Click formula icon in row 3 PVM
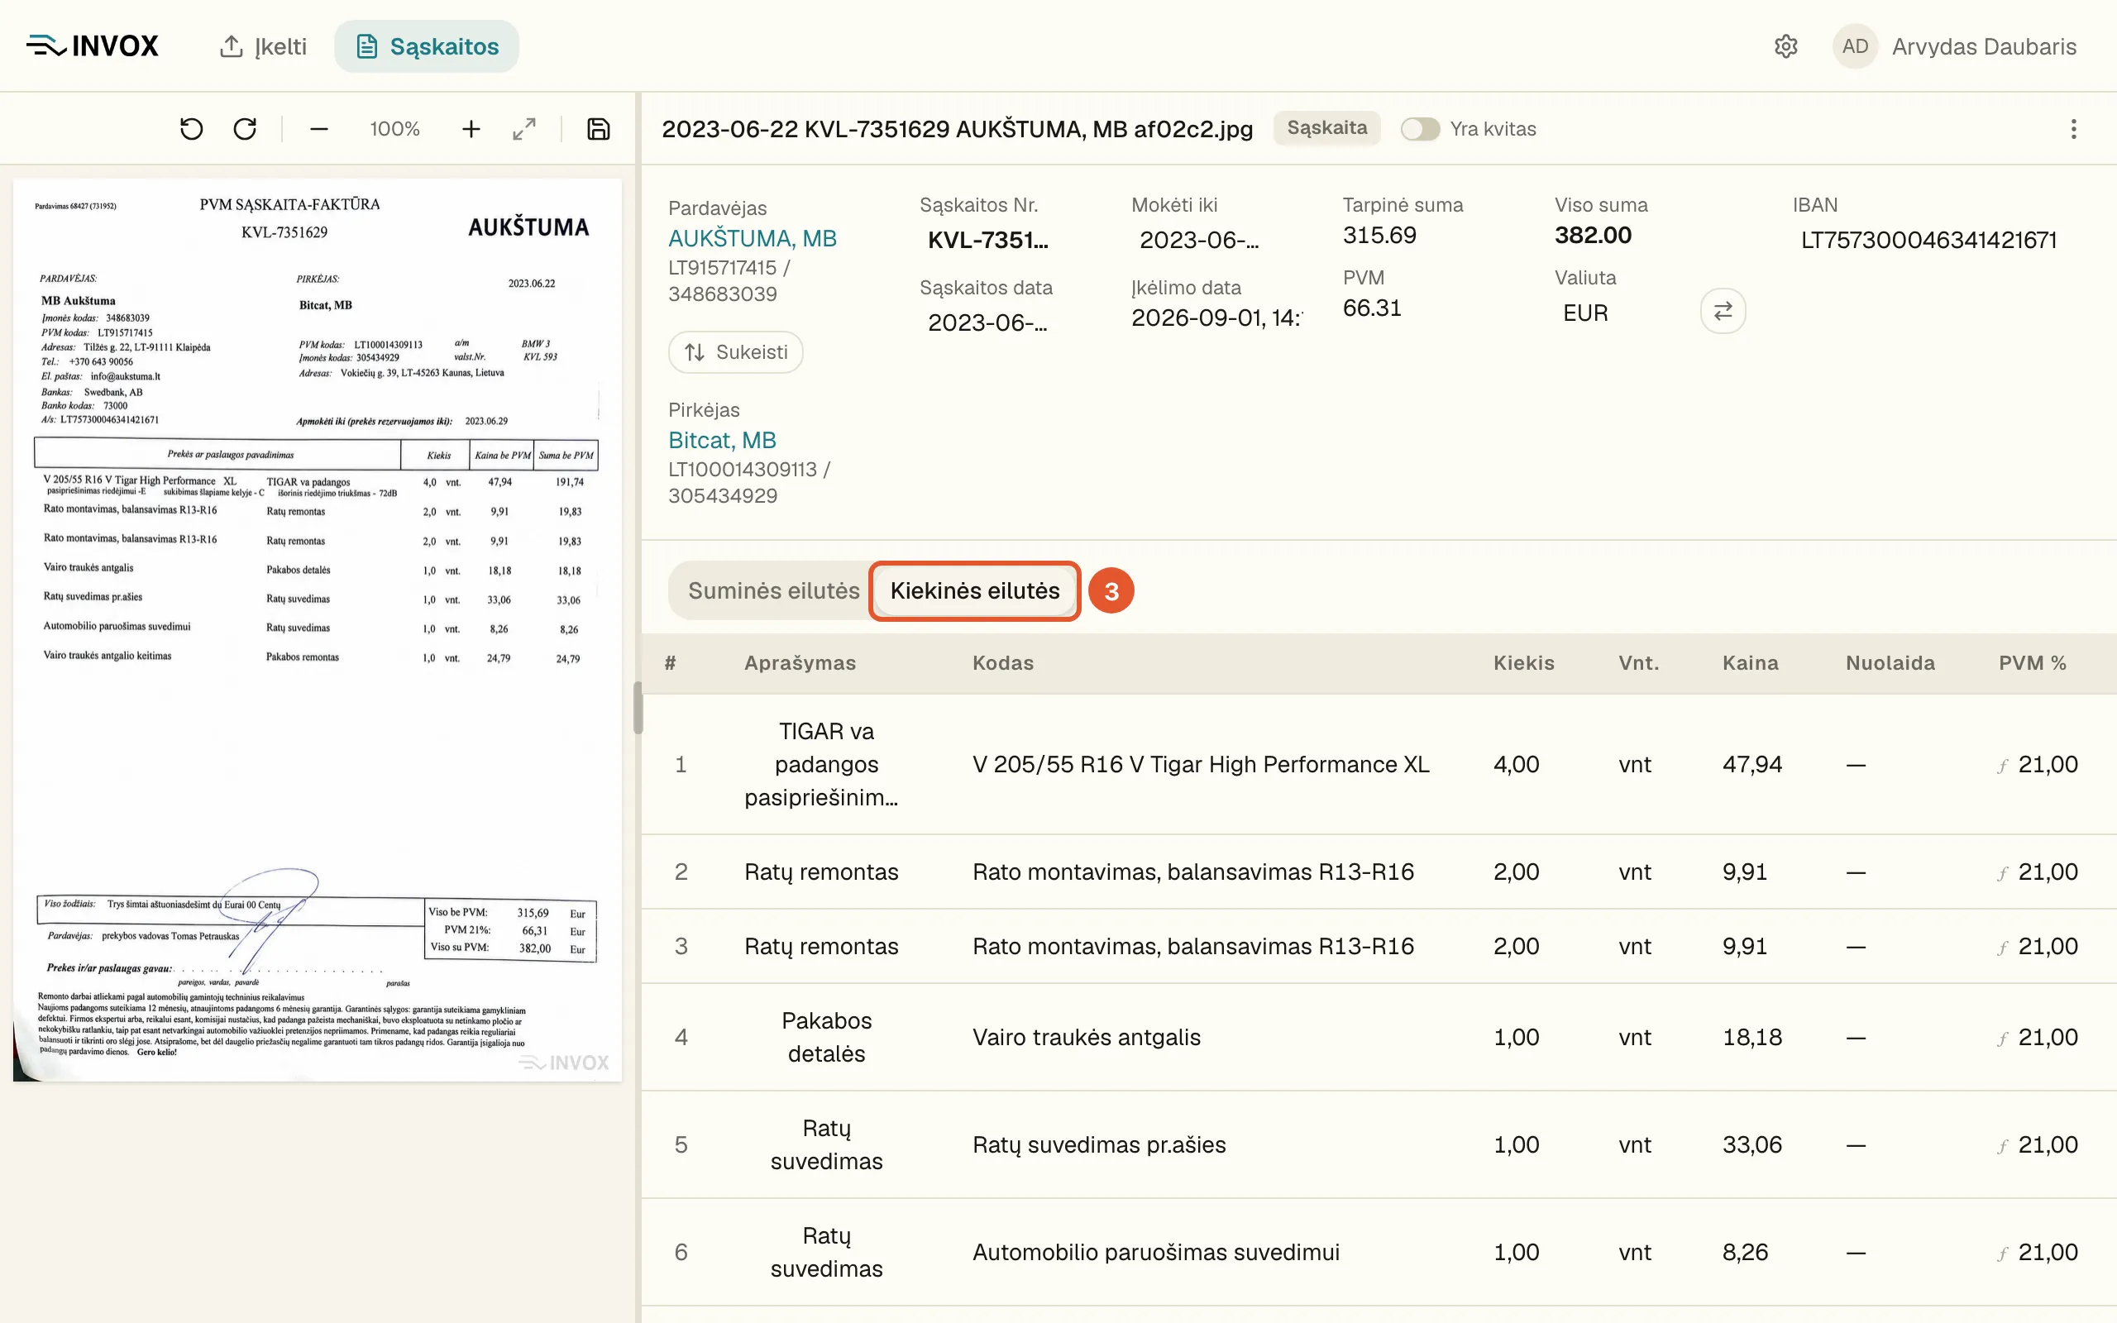 tap(2002, 948)
